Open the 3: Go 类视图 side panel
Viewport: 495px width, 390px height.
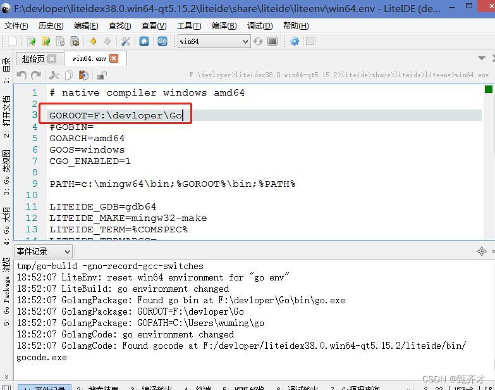[6, 172]
